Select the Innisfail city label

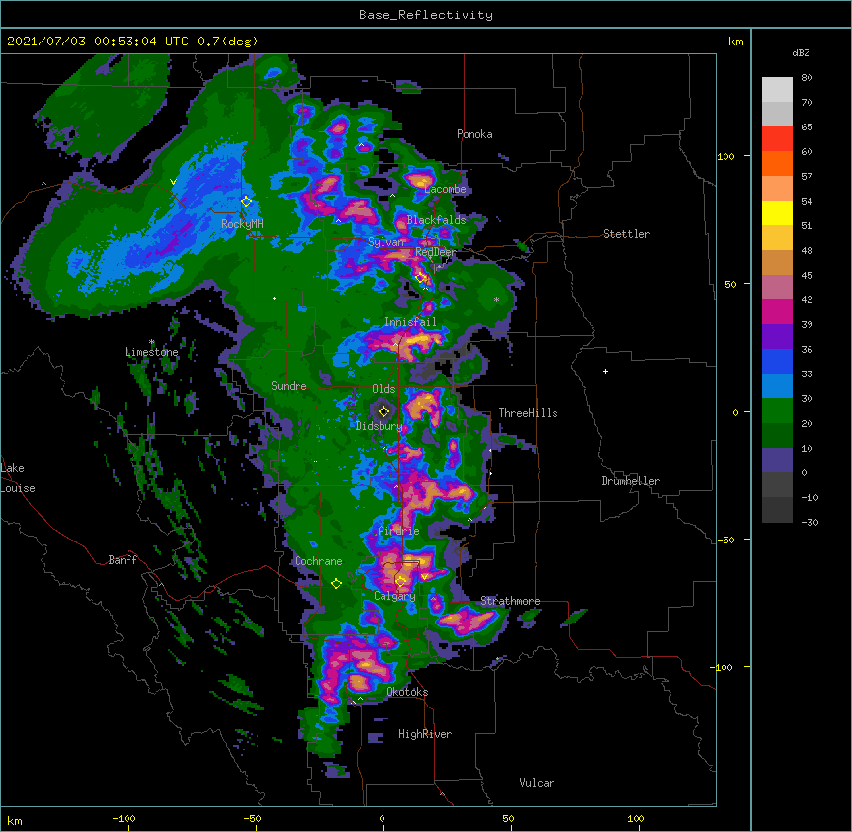[x=410, y=322]
